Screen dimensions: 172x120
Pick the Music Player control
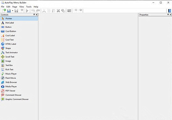[9, 74]
